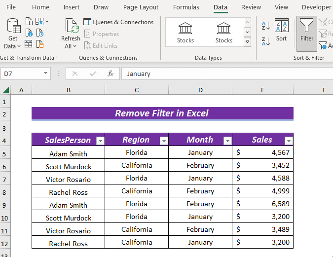
Task: Click the From Table/Range icon
Action: 29,44
